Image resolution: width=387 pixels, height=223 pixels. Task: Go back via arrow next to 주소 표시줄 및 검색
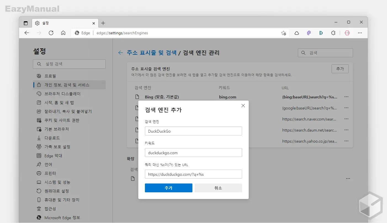(x=120, y=53)
